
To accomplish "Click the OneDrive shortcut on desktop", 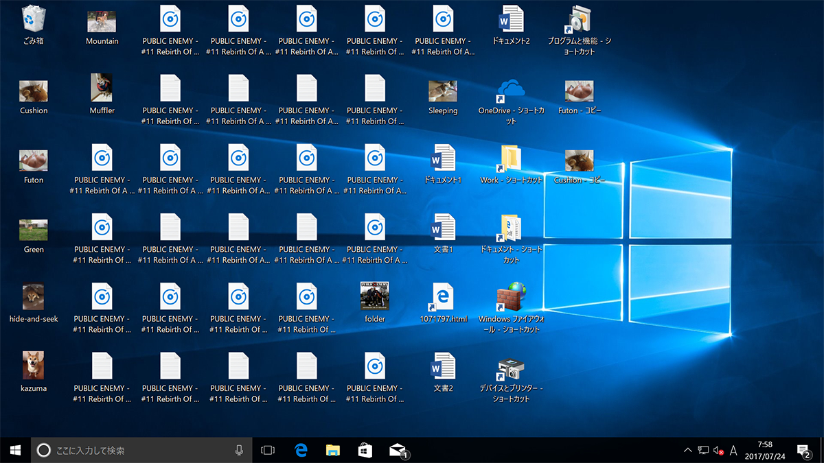I will pyautogui.click(x=511, y=91).
